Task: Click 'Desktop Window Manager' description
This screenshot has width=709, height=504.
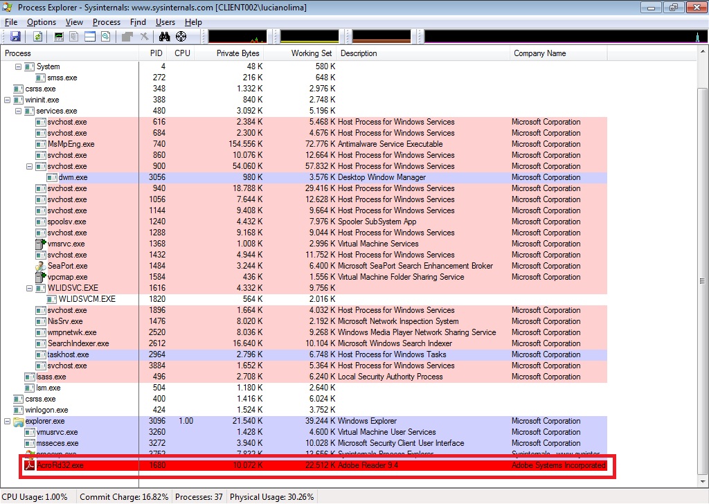Action: [382, 177]
